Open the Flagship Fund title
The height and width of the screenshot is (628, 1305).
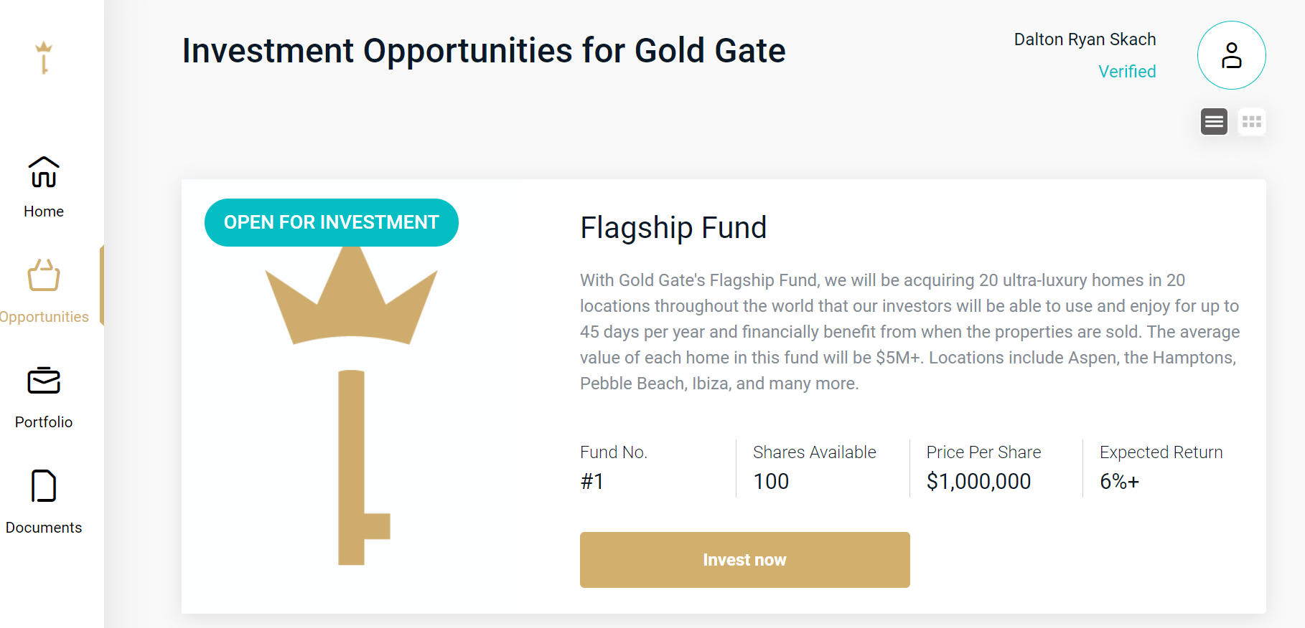673,228
